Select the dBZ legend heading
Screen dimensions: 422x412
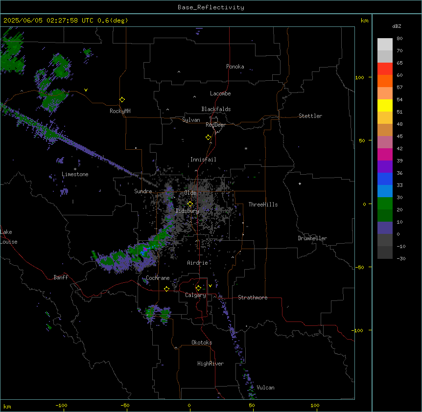[x=397, y=26]
